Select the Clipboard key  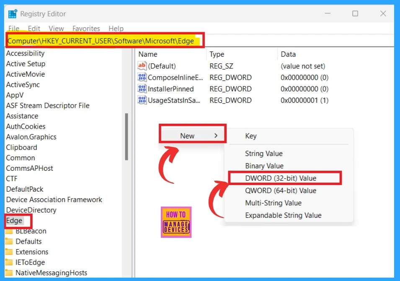pos(22,147)
